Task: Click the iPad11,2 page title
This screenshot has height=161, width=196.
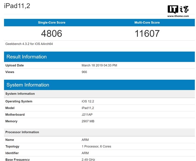Action: click(x=17, y=6)
